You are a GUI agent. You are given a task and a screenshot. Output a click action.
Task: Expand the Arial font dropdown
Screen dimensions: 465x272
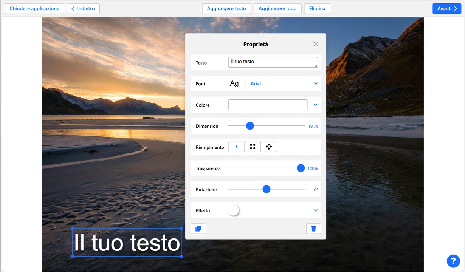tap(316, 84)
